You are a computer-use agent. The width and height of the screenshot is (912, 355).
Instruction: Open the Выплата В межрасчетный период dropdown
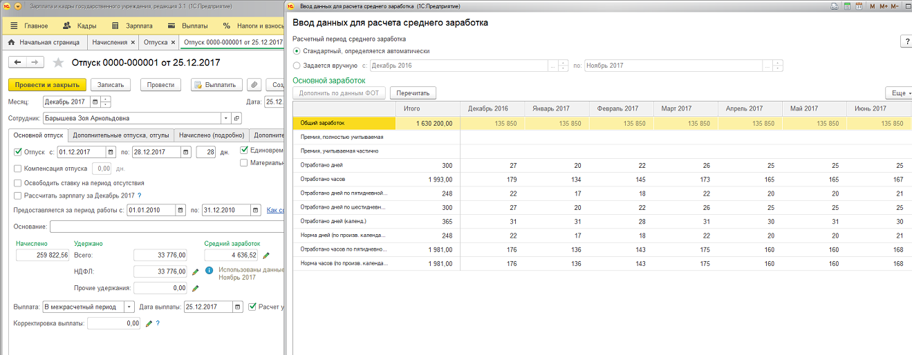tap(129, 307)
